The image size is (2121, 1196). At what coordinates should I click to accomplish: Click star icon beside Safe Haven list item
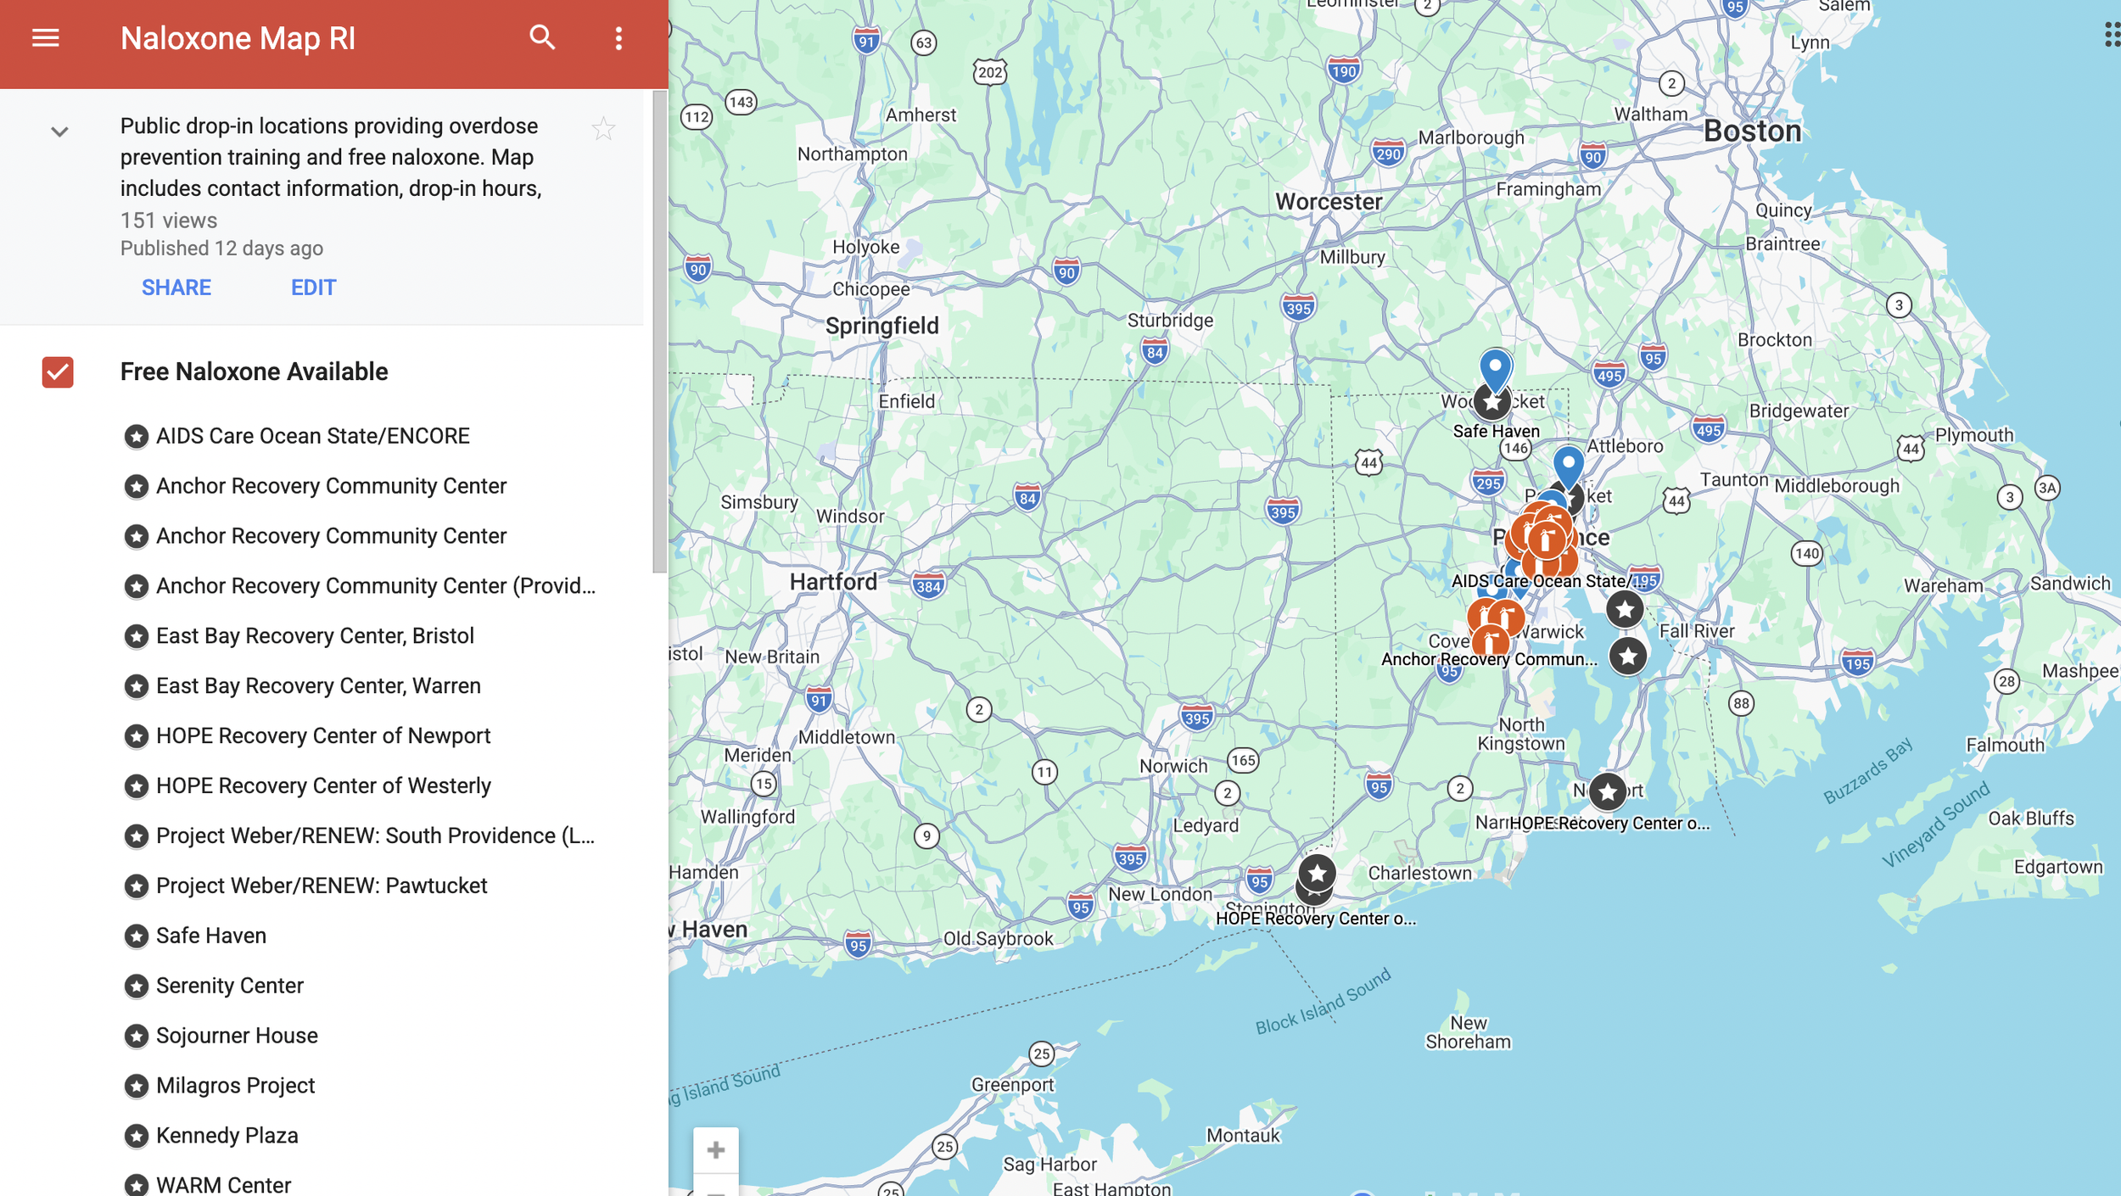pyautogui.click(x=136, y=936)
